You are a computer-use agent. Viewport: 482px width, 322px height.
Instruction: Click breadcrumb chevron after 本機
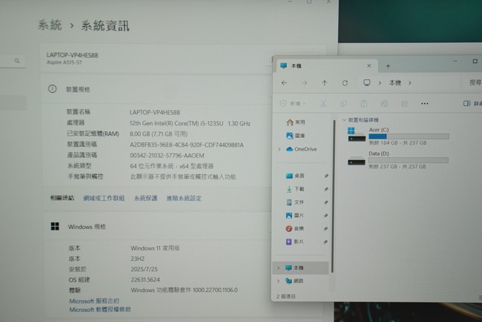[410, 83]
